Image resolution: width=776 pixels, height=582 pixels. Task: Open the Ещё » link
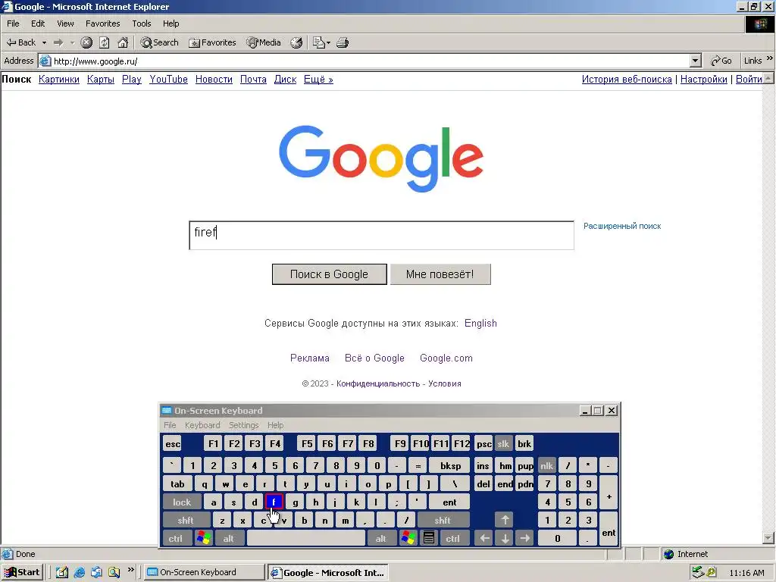pos(318,79)
